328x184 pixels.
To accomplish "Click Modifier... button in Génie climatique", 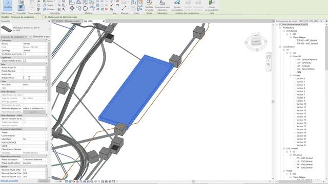I will click(34, 112).
